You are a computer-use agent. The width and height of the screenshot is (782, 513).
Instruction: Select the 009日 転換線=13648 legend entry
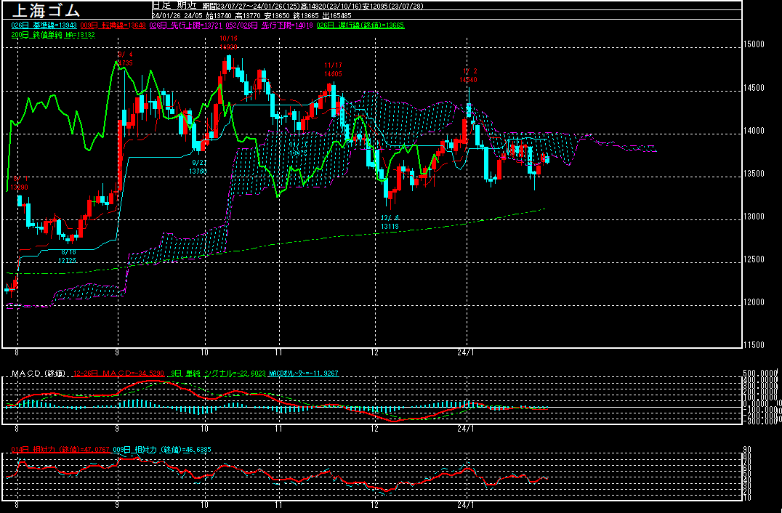tap(113, 25)
